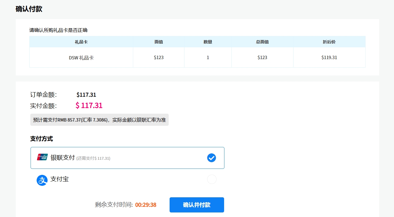Viewport: 394px width, 217px height.
Task: Click the orange countdown timer 00:29:38
Action: 146,205
